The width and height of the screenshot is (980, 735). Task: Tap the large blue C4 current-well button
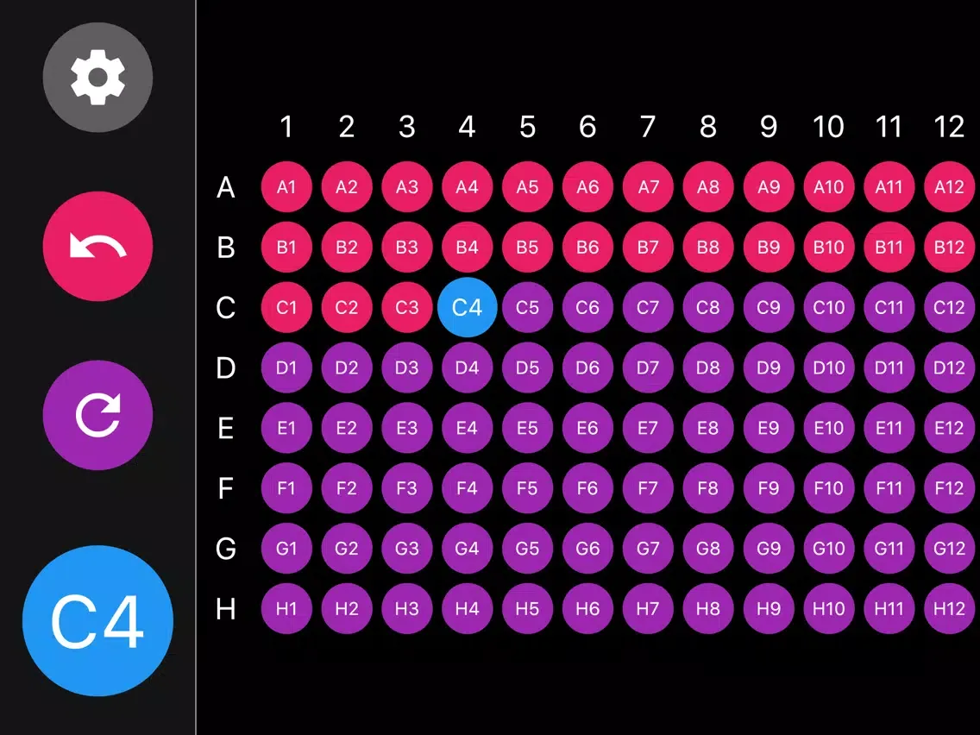coord(97,620)
